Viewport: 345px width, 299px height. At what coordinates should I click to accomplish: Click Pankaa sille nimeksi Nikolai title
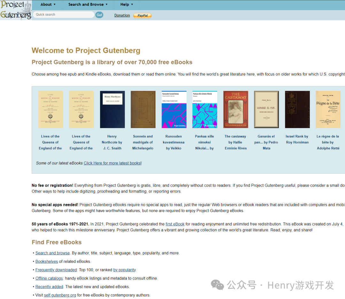pos(204,142)
